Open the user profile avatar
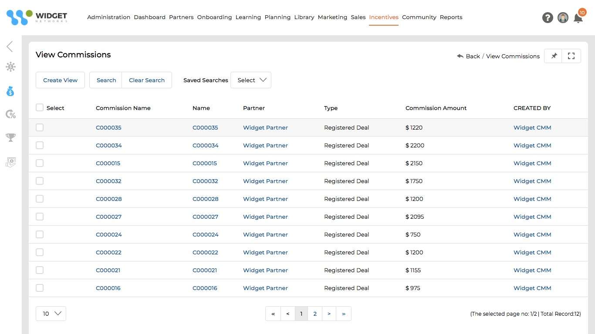This screenshot has height=334, width=595. [563, 17]
